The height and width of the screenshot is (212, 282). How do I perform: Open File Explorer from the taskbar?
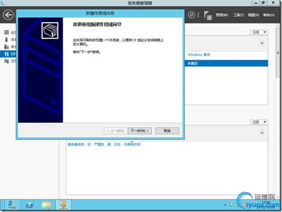(46, 205)
